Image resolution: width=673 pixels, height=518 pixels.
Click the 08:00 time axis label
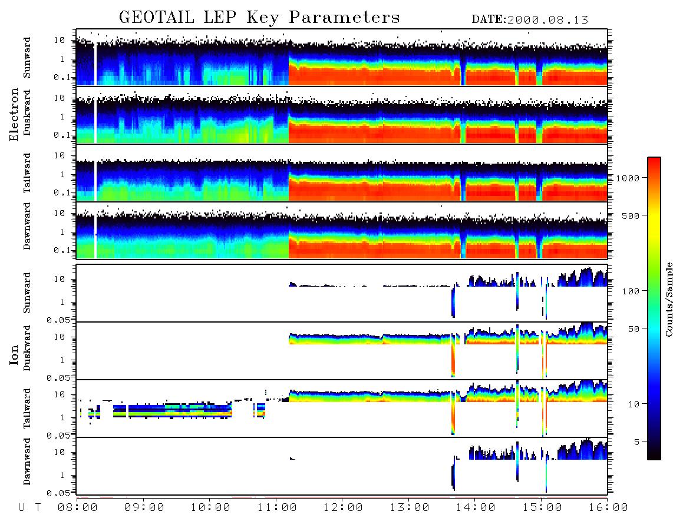pos(78,507)
